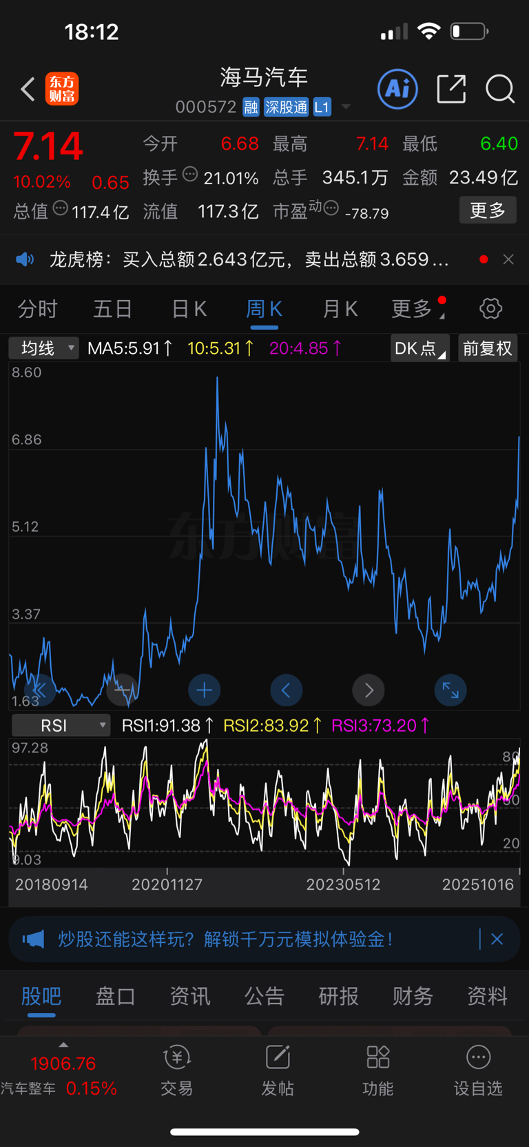Viewport: 529px width, 1147px height.
Task: Tap the L1 quote level badge
Action: tap(322, 107)
